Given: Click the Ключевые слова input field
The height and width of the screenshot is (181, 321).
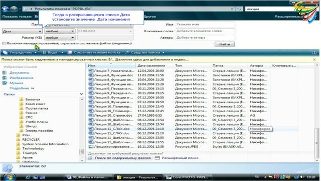Looking at the screenshot, I should click(x=205, y=31).
